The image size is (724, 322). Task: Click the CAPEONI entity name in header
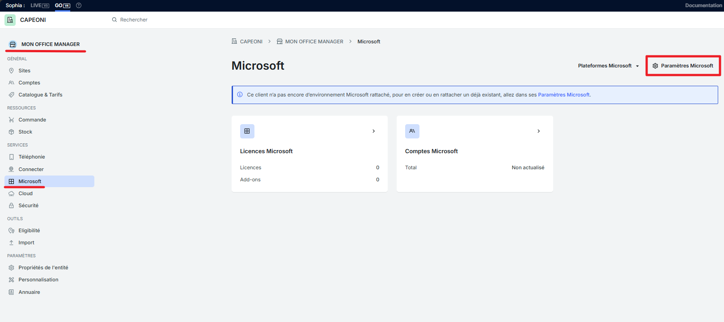33,20
